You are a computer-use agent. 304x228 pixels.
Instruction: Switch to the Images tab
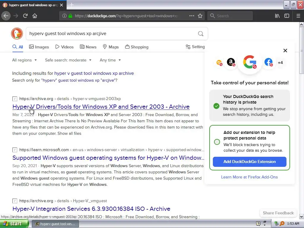(x=39, y=47)
